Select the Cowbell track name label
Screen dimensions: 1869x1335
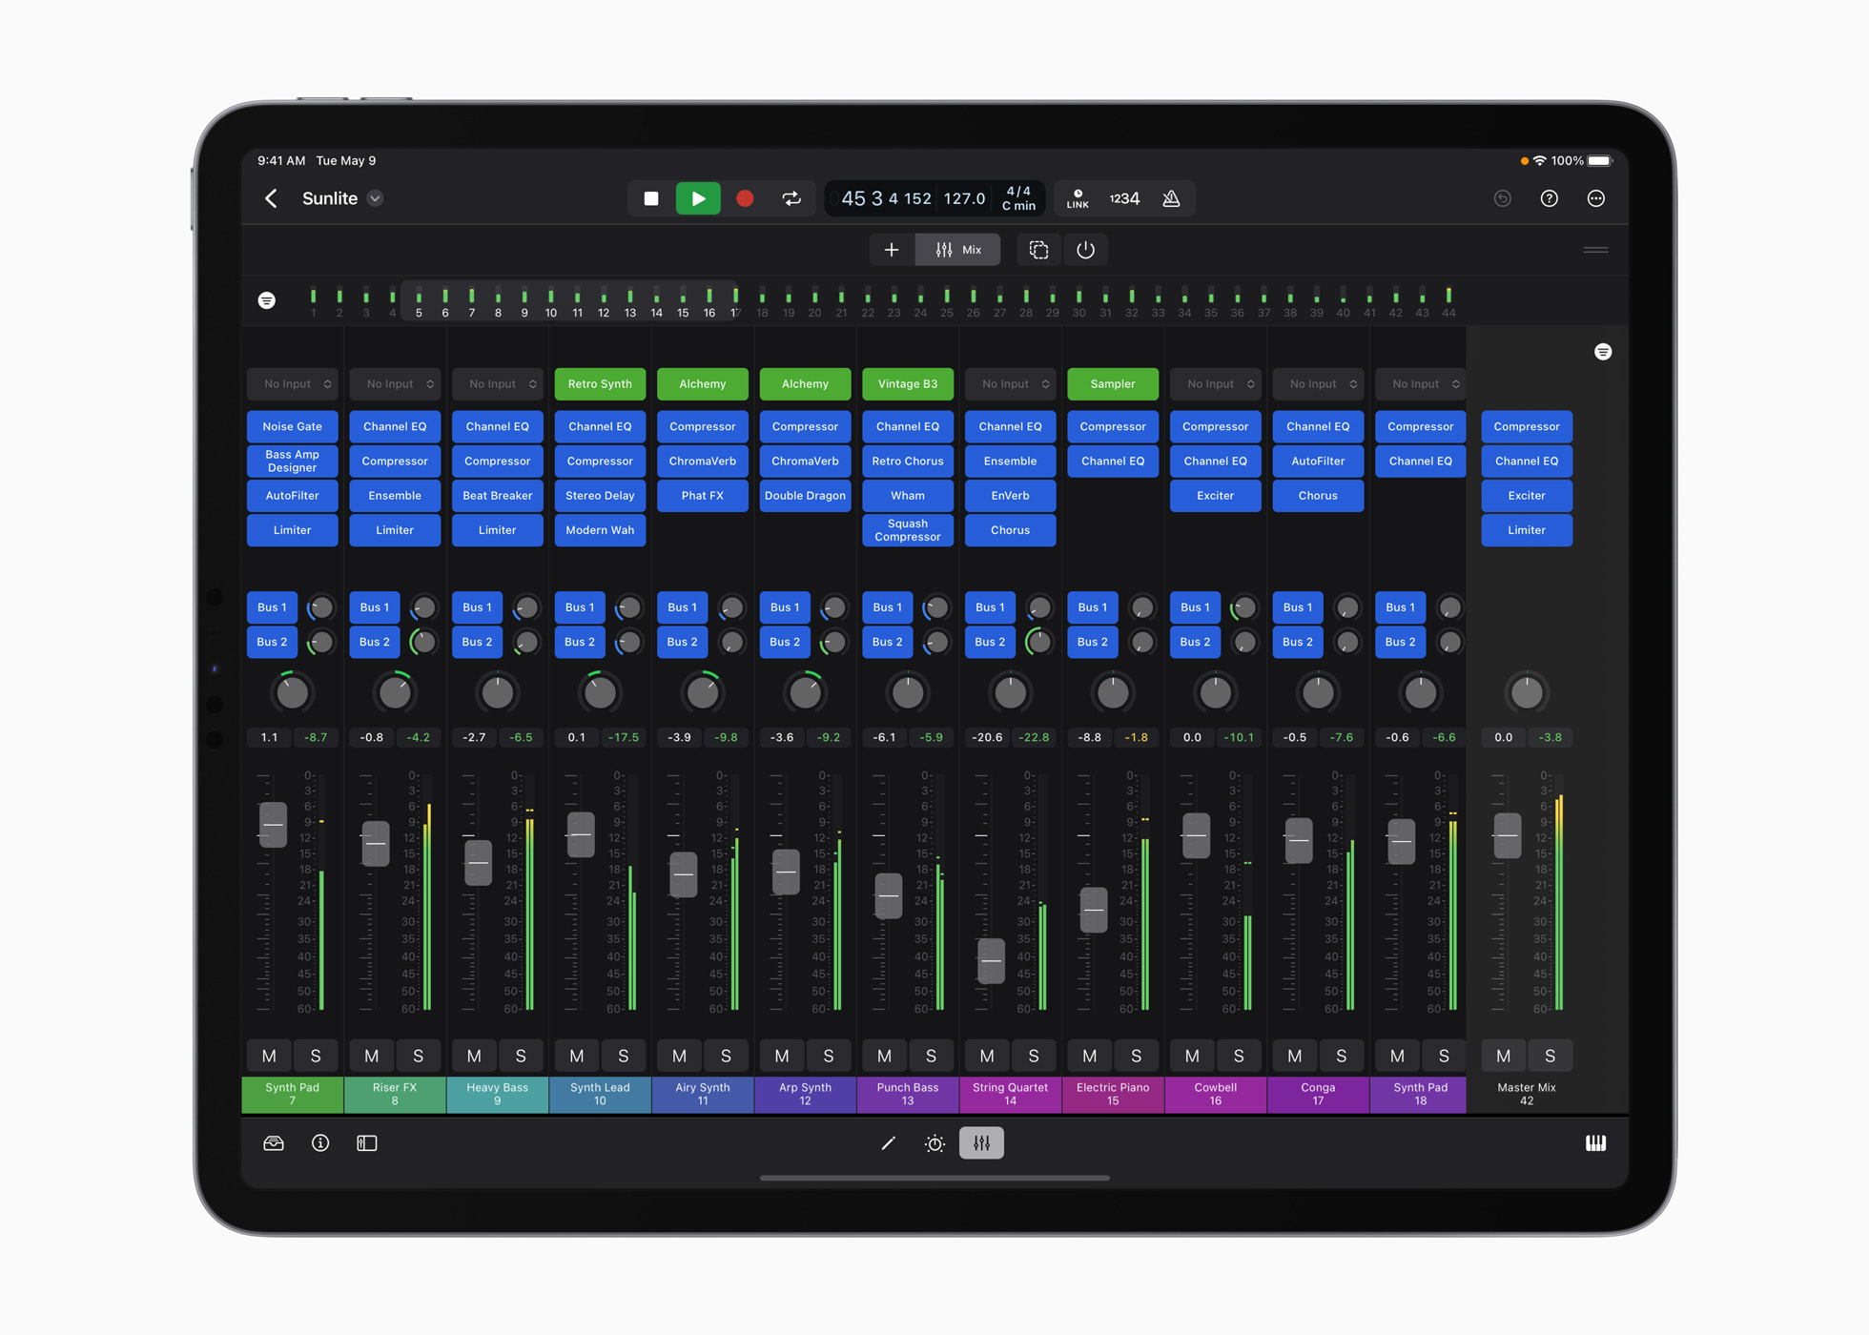[x=1215, y=1094]
